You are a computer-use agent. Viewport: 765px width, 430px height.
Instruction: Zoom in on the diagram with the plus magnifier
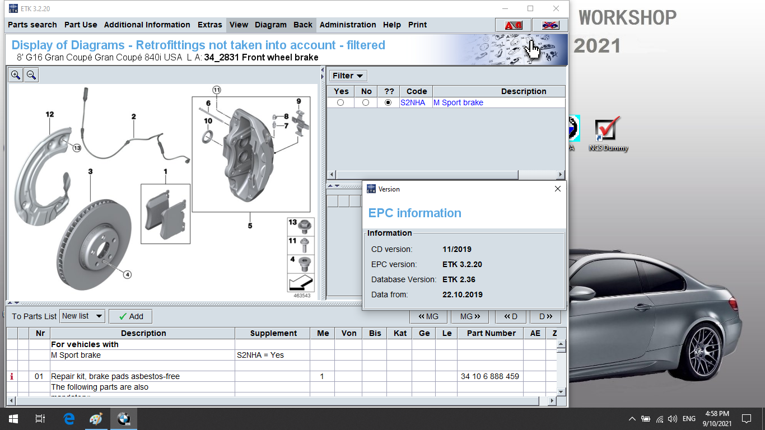(16, 75)
